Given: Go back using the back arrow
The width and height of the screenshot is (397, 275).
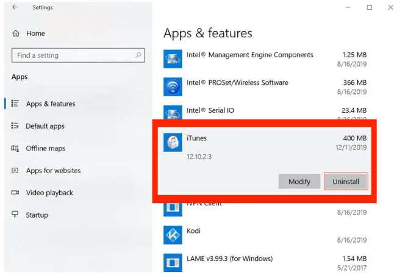Looking at the screenshot, I should coord(15,7).
